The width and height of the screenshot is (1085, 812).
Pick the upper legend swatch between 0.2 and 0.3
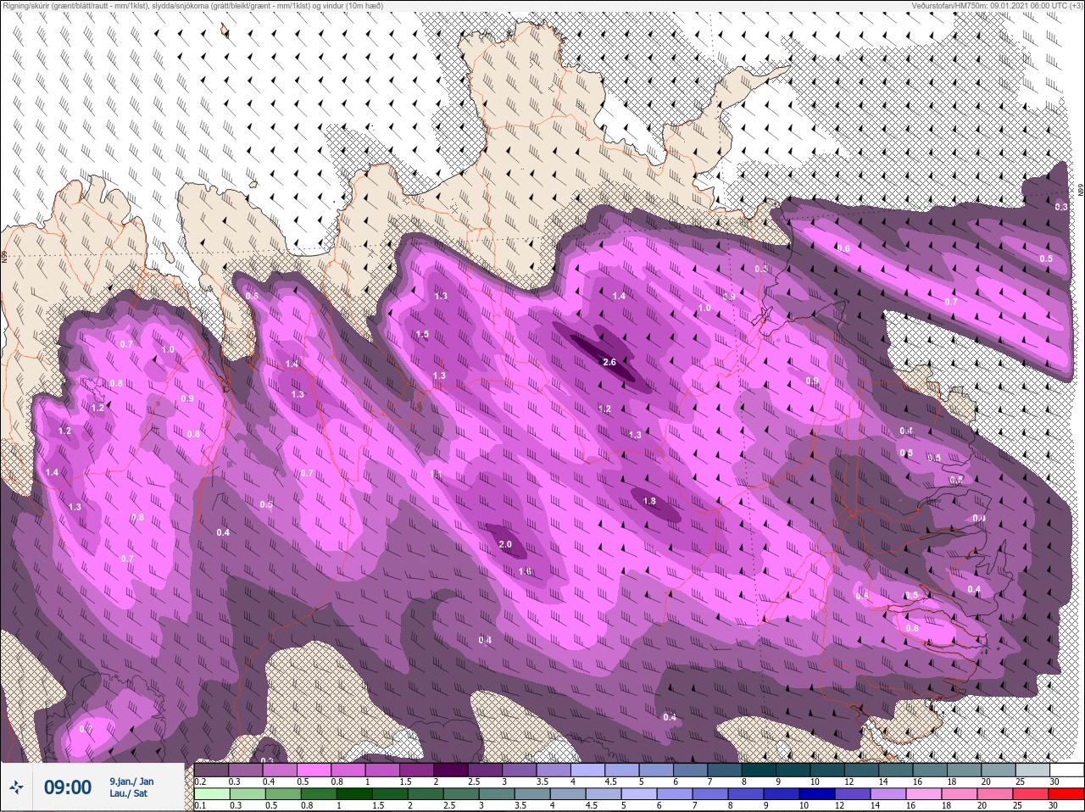click(x=210, y=770)
